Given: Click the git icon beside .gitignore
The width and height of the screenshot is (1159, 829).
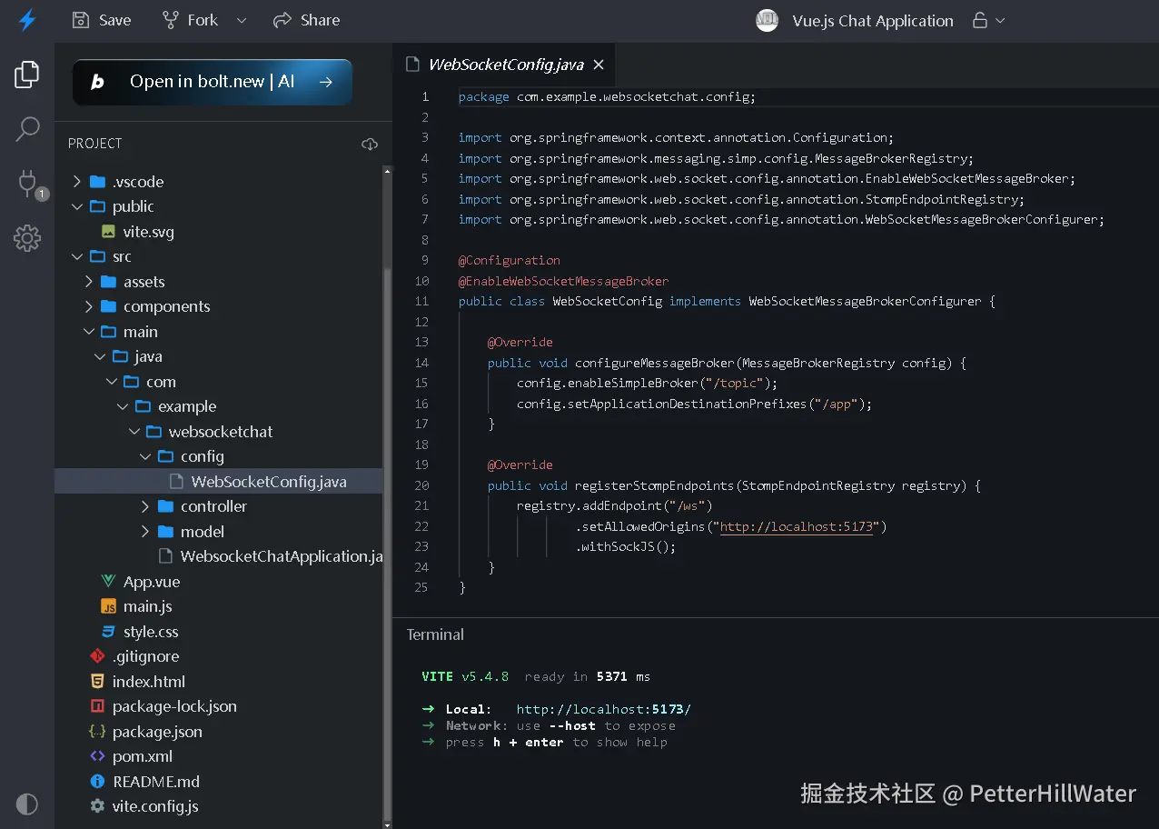Looking at the screenshot, I should (x=97, y=656).
